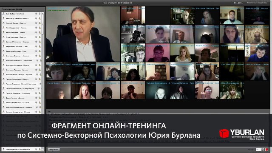Image resolution: width=272 pixels, height=153 pixels.
Task: Click the user list scrollbar down arrow
Action: point(42,150)
